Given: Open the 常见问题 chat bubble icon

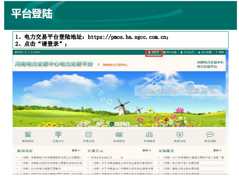Looking at the screenshot, I should point(210,135).
